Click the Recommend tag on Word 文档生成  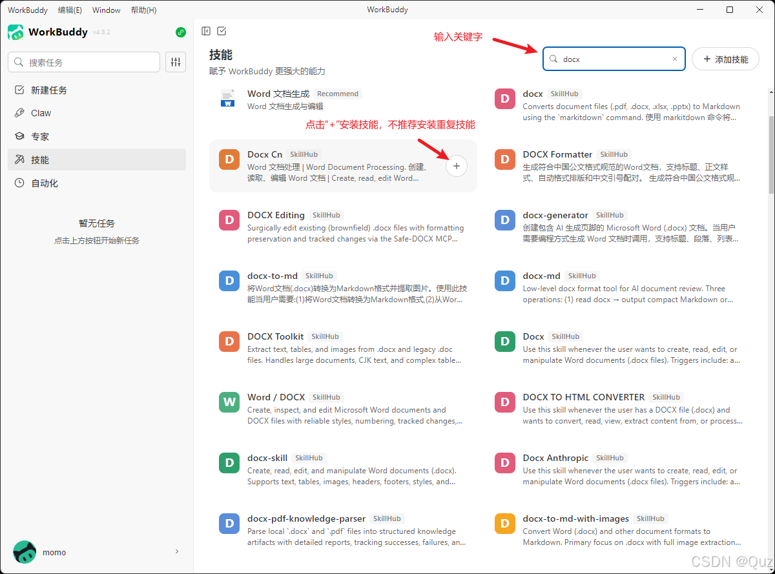coord(338,94)
